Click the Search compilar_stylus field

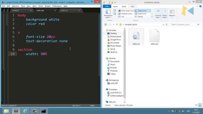click(x=185, y=24)
